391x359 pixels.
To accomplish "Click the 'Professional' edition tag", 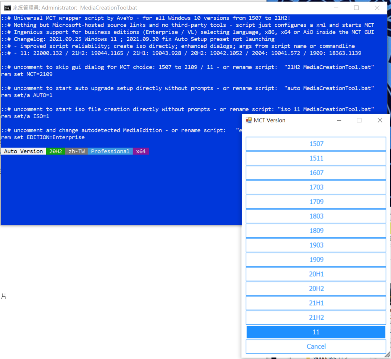I will coord(110,151).
